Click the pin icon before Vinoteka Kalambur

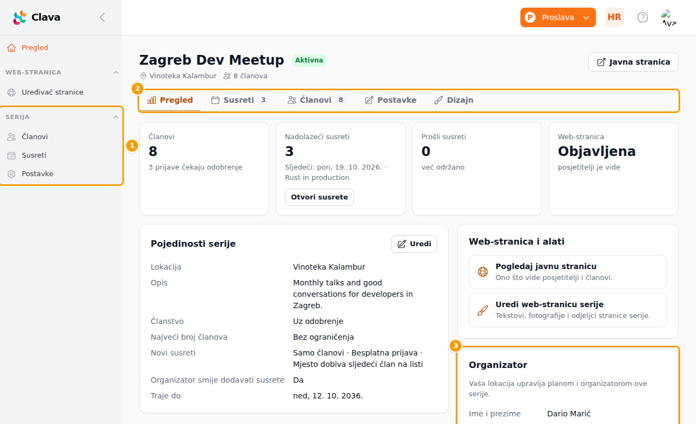(144, 76)
